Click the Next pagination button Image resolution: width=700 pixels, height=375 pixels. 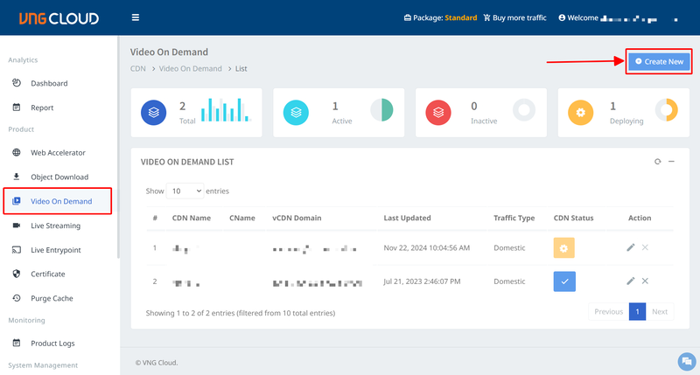[660, 312]
